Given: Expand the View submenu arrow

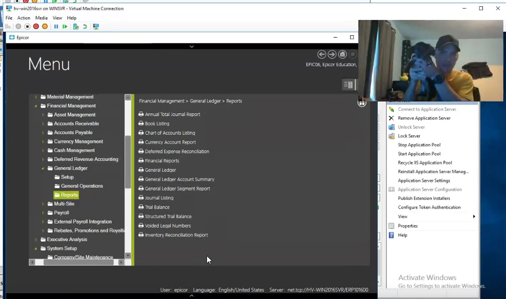Looking at the screenshot, I should click(x=474, y=216).
